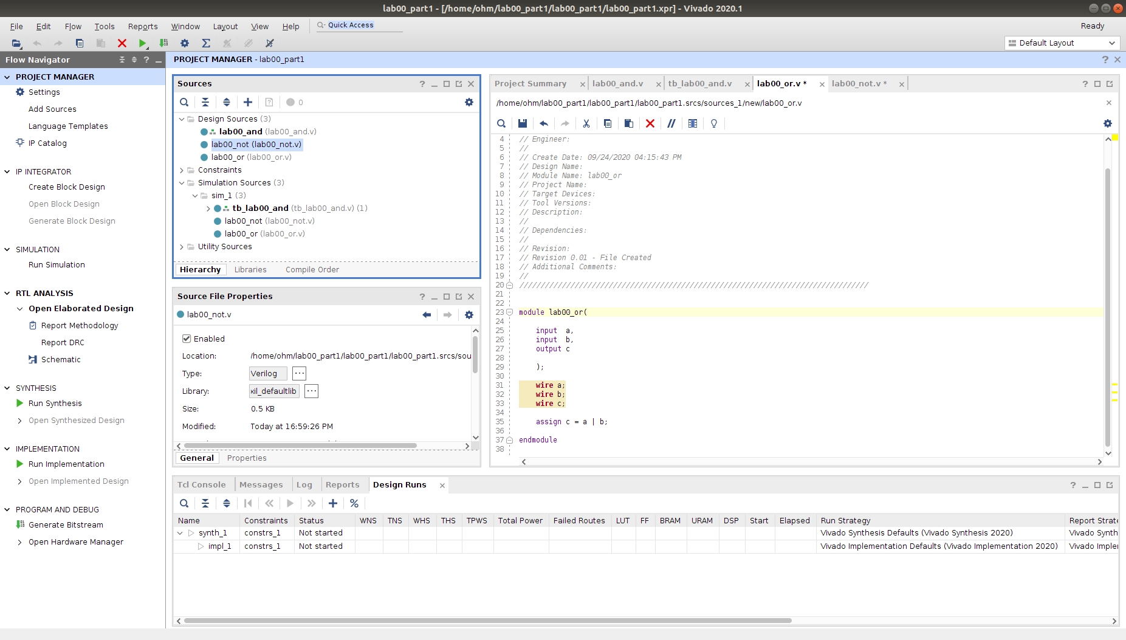
Task: Toggle line comments with the editor // icon
Action: click(671, 123)
